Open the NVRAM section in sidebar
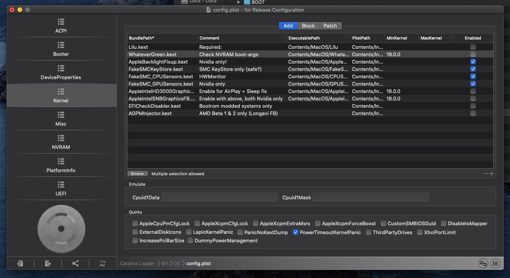The image size is (510, 278). click(61, 142)
